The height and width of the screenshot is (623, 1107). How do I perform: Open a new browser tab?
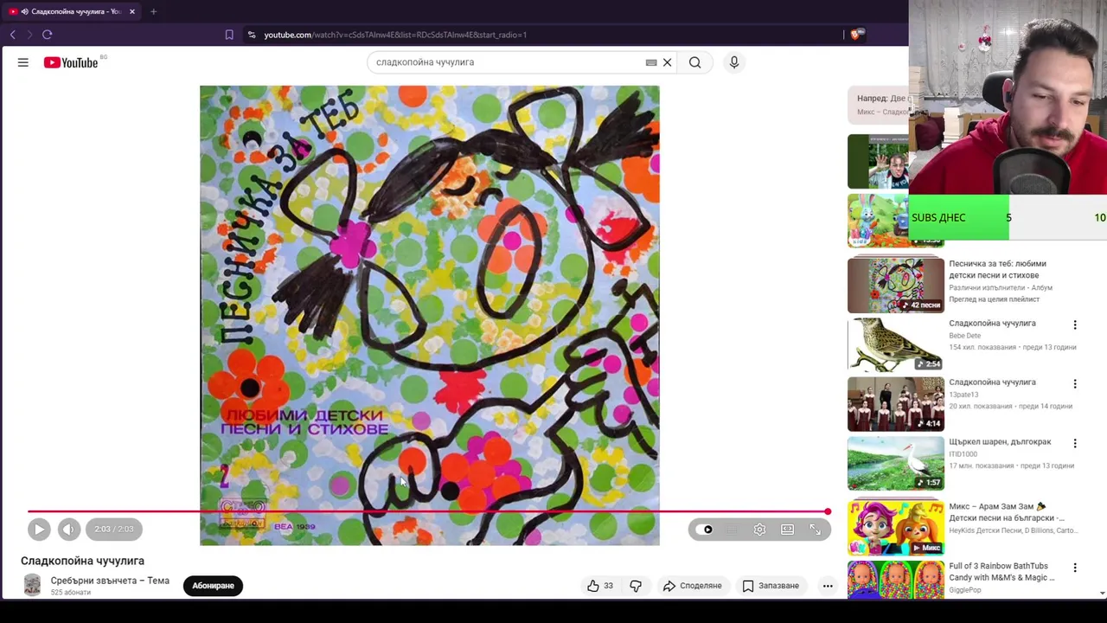pyautogui.click(x=153, y=11)
